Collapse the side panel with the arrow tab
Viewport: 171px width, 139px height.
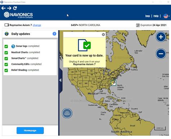click(x=61, y=80)
